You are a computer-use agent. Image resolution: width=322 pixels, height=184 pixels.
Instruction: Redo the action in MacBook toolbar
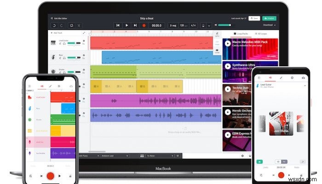[x=61, y=25]
